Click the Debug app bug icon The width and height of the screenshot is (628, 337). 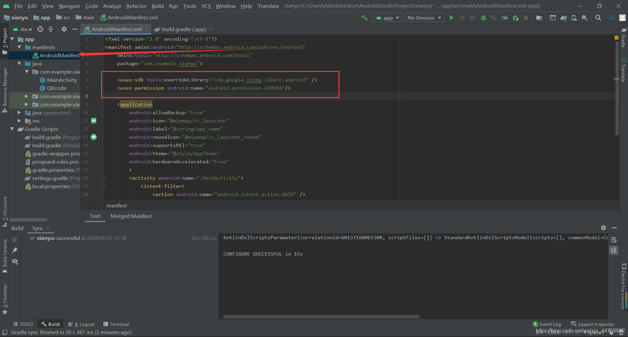point(483,18)
